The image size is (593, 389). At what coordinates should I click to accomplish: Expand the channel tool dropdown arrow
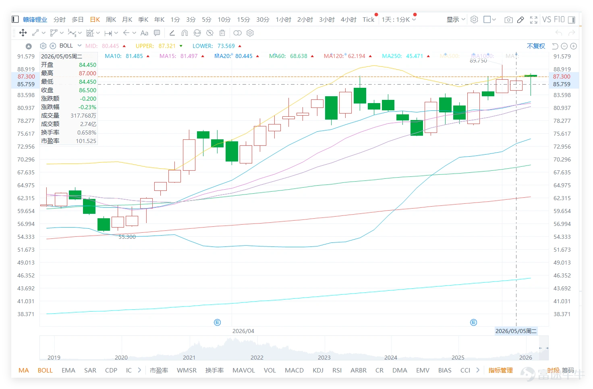pyautogui.click(x=62, y=33)
